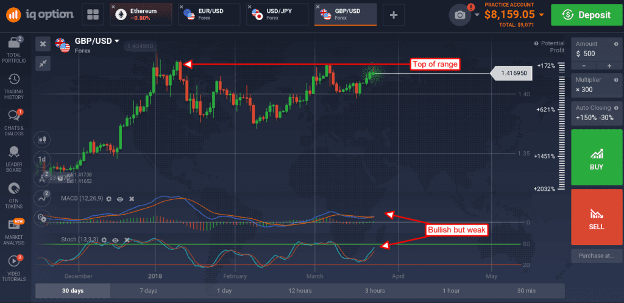The height and width of the screenshot is (303, 624).
Task: Increase amount with plus button
Action: (x=609, y=66)
